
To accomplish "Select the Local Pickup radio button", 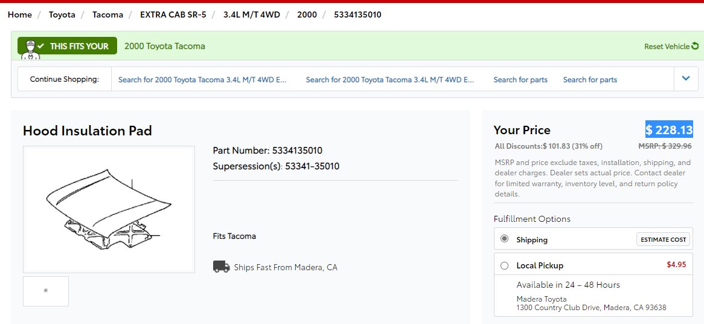I will tap(504, 265).
